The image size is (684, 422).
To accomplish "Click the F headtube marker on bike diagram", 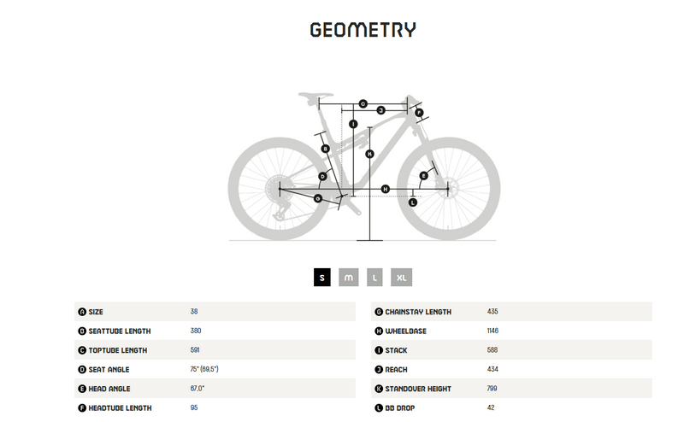I will [x=420, y=113].
